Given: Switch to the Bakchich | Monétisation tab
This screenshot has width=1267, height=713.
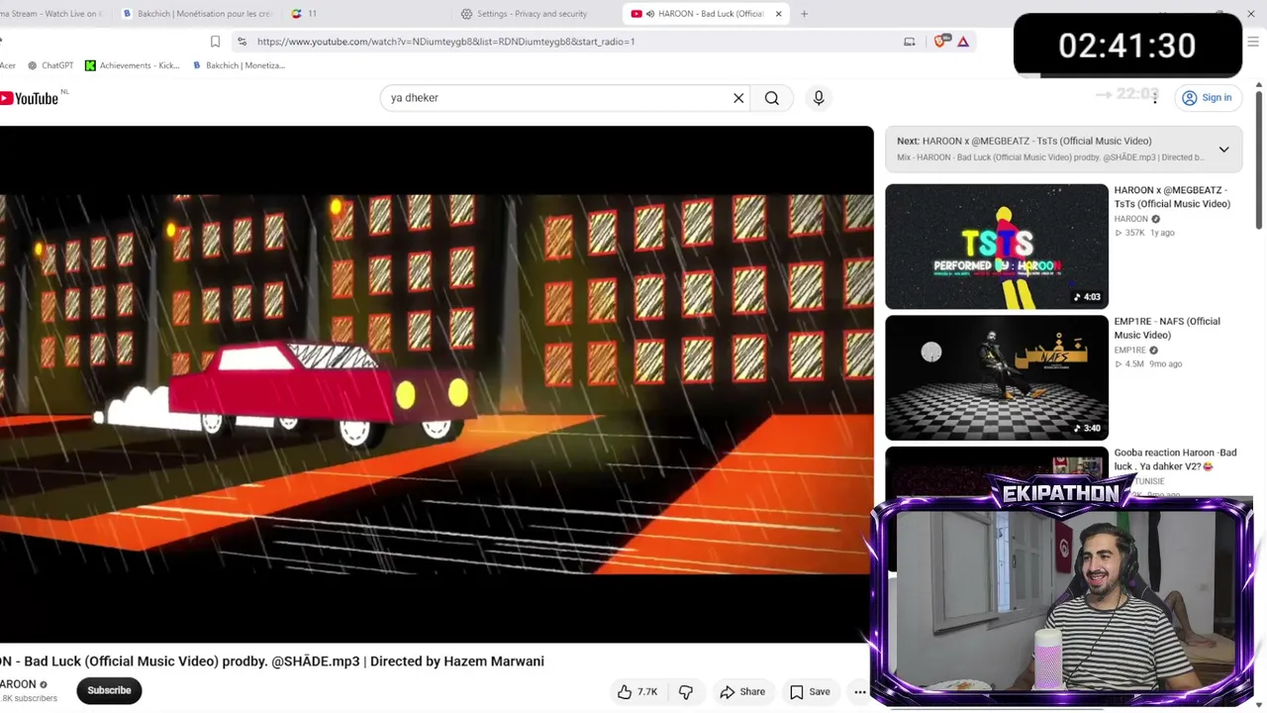Looking at the screenshot, I should (198, 14).
